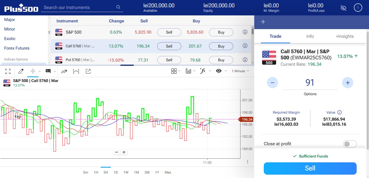Viewport: 369px width, 178px height.
Task: Switch to the Trade tab
Action: pyautogui.click(x=275, y=36)
